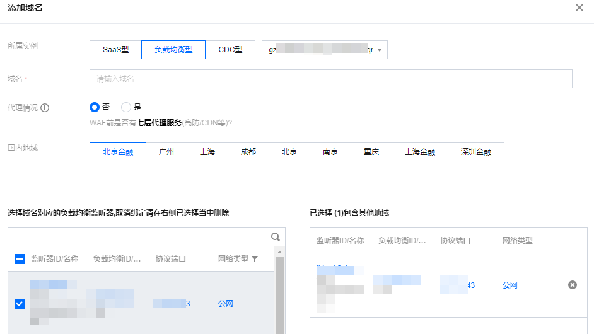
Task: Choose the CDC型 instance type
Action: click(230, 50)
